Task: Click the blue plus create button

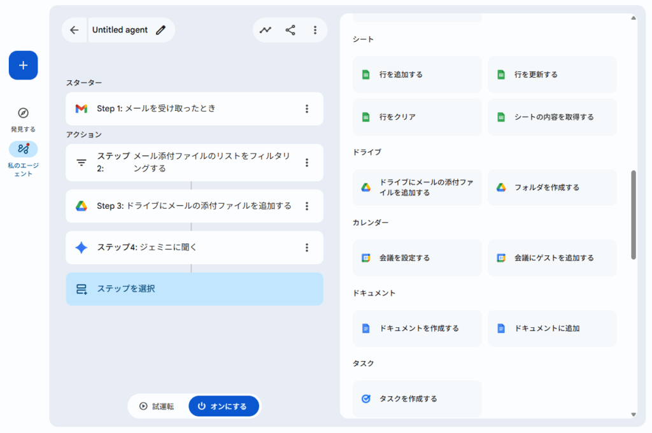Action: 23,65
